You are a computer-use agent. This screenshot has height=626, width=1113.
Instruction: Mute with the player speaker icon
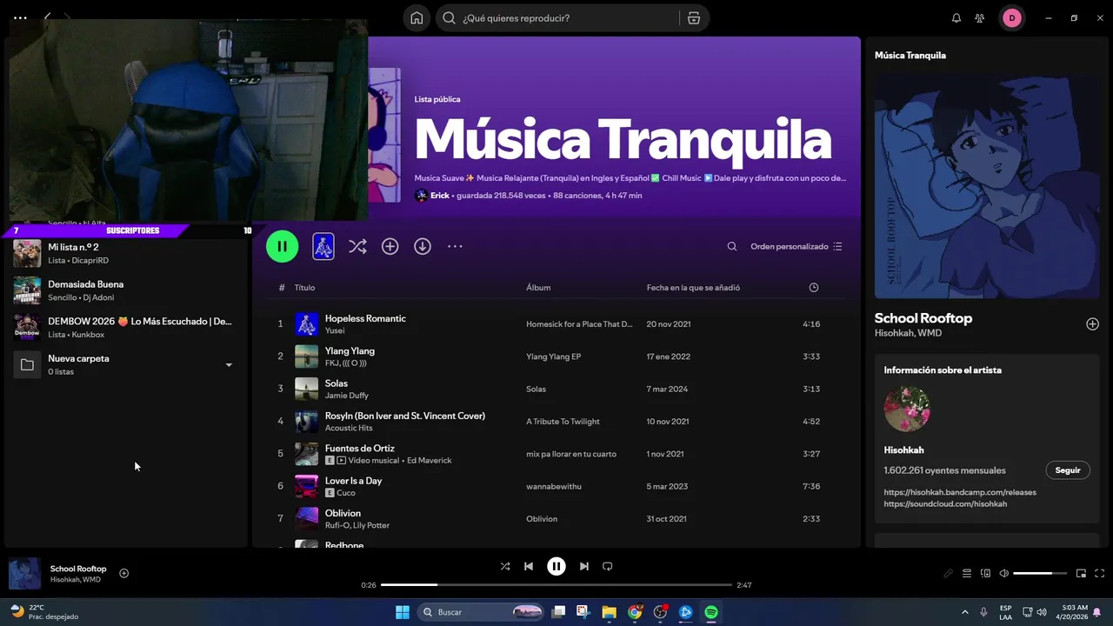[x=1004, y=573]
